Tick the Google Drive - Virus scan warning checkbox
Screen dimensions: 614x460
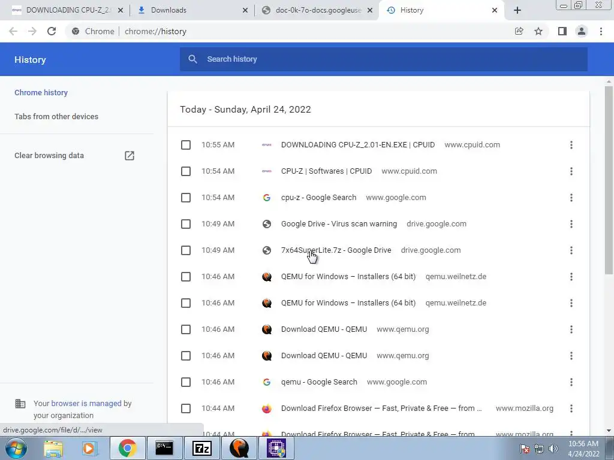tap(186, 224)
